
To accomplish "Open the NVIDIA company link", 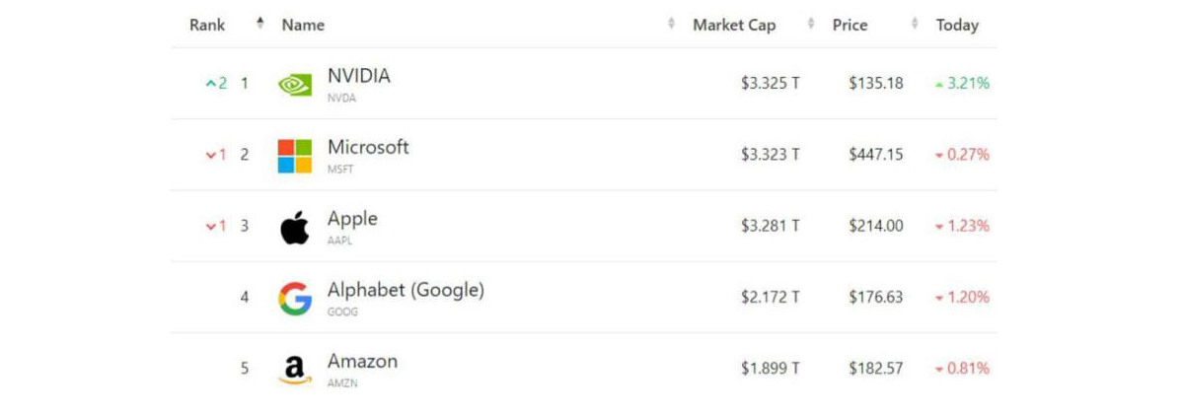I will pos(359,76).
